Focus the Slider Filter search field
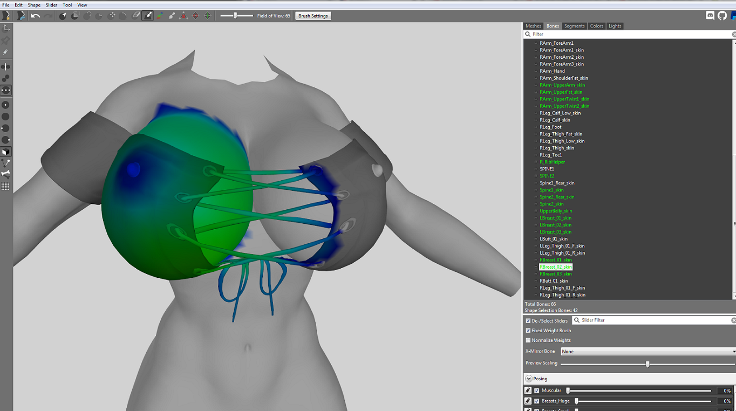 652,320
